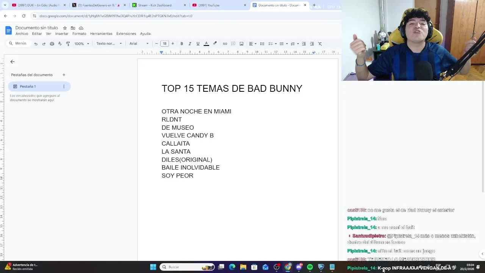This screenshot has width=485, height=273.
Task: Expand numbered list options arrow
Action: (298, 44)
